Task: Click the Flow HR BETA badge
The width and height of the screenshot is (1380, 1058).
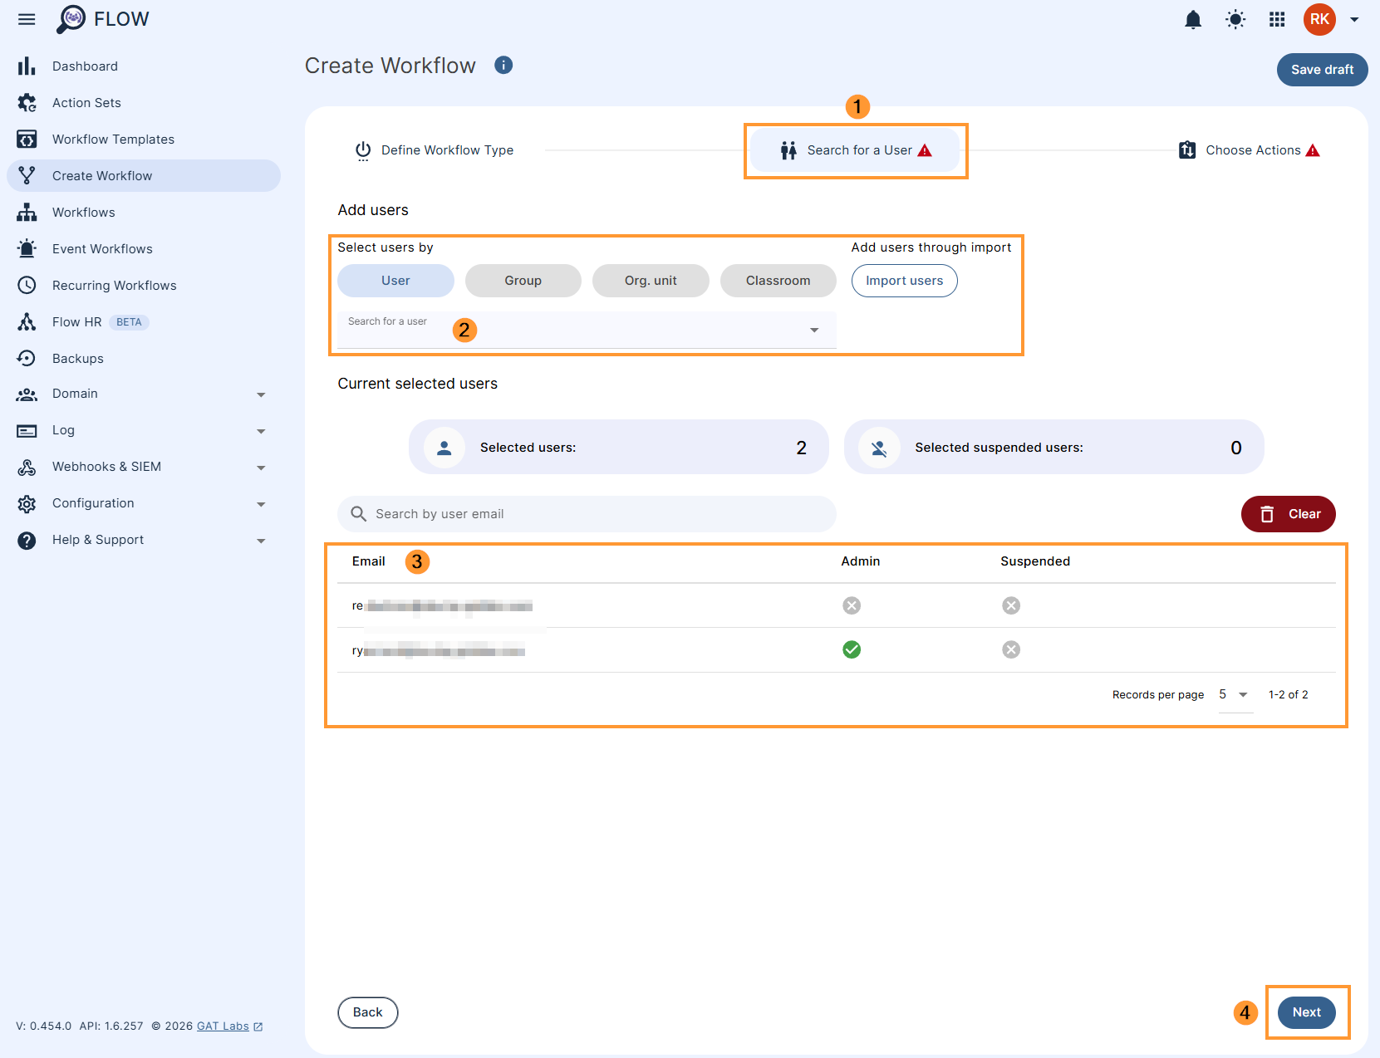Action: pos(129,322)
